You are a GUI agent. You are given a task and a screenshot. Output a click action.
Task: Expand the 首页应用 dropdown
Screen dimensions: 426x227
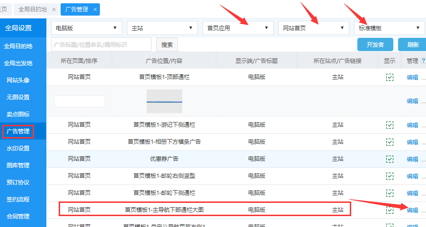(238, 28)
